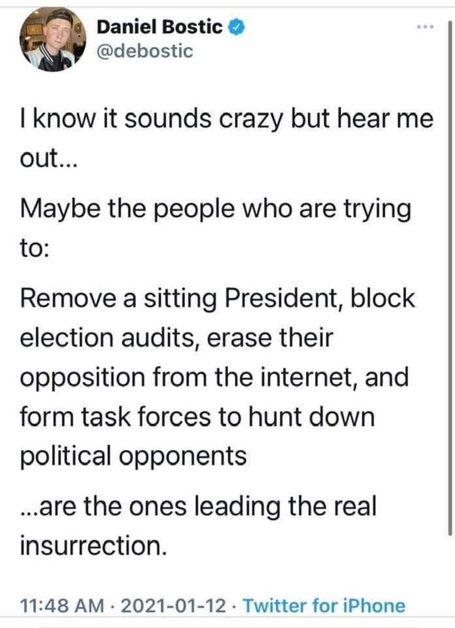Open the Twitter for iPhone source link

325,605
